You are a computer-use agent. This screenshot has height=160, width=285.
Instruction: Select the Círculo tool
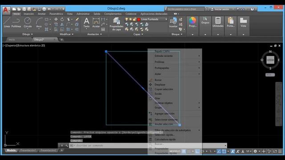[x=28, y=23]
